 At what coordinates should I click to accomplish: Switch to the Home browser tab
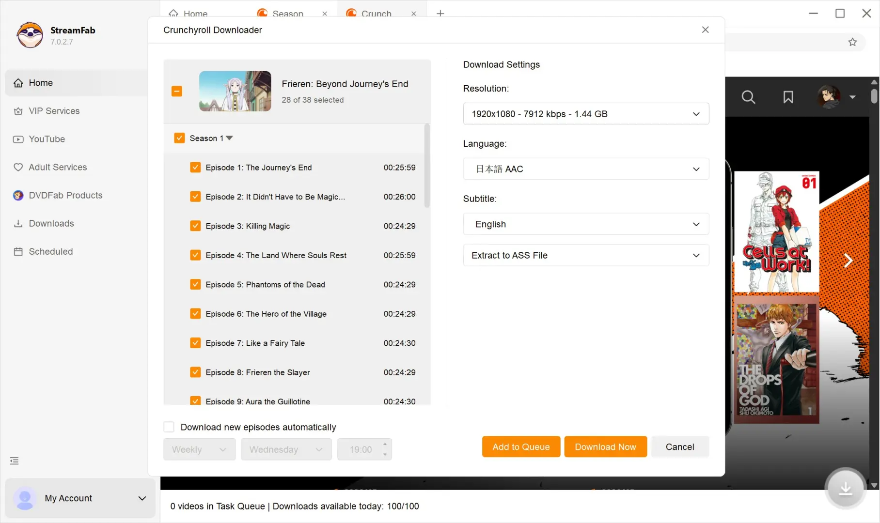(195, 14)
